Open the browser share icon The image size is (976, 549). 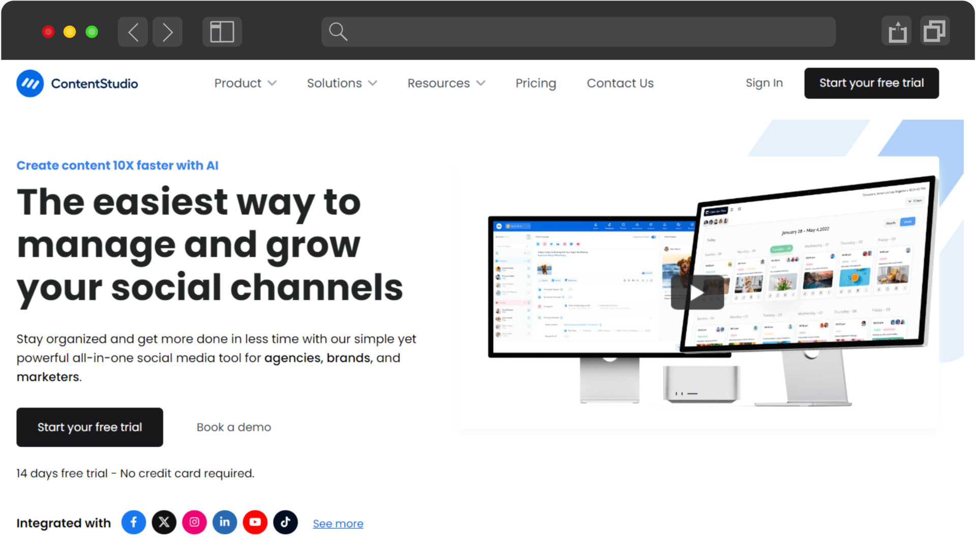coord(897,32)
